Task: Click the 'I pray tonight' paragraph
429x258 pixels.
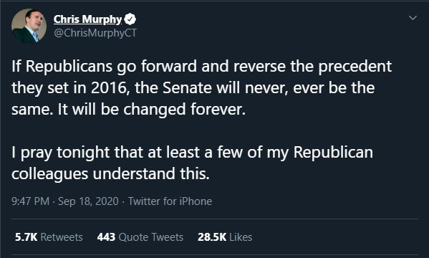Action: 192,163
